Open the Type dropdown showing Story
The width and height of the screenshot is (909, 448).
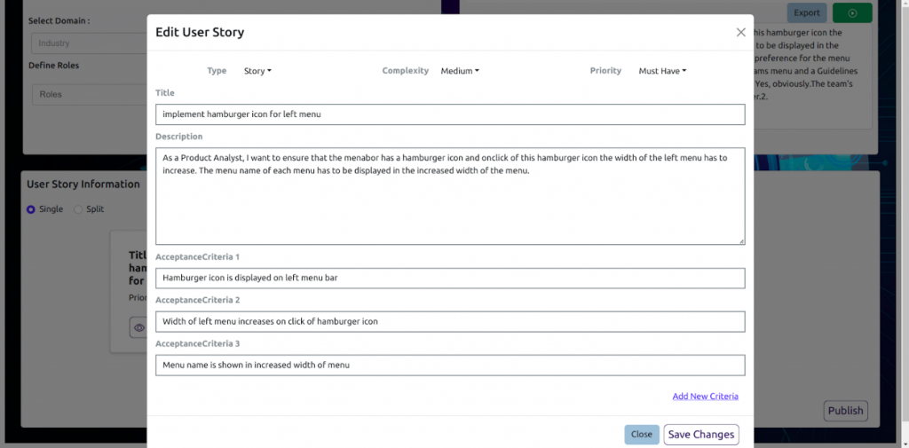257,71
